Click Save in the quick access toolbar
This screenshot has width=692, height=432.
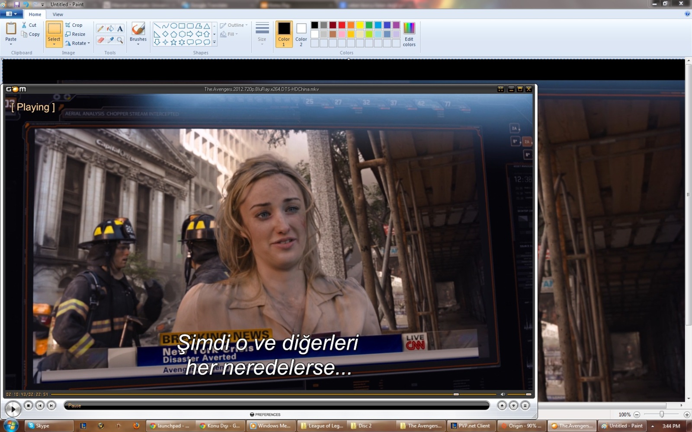point(17,4)
